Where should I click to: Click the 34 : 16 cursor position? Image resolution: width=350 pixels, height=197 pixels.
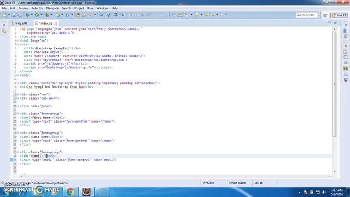[x=258, y=183]
